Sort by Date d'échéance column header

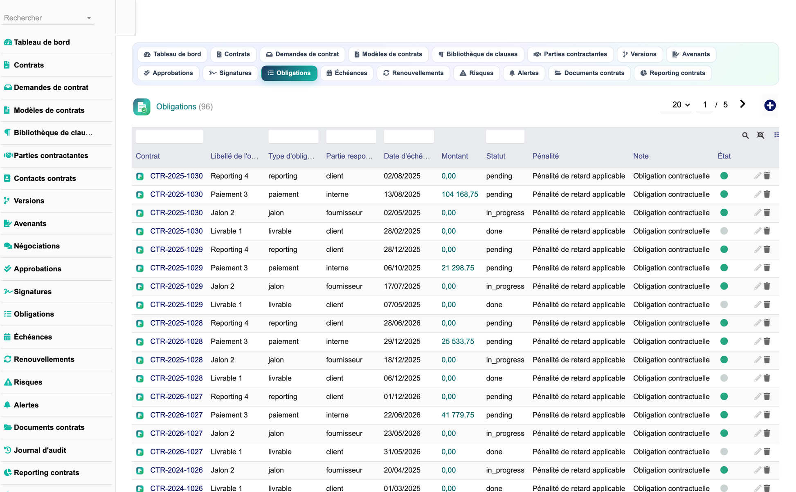[x=407, y=156]
